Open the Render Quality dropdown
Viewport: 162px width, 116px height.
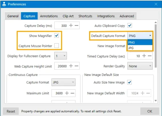point(140,66)
